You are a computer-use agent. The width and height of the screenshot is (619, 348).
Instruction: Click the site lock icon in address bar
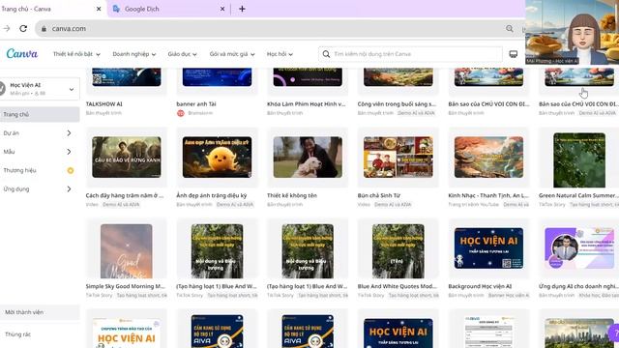point(44,28)
